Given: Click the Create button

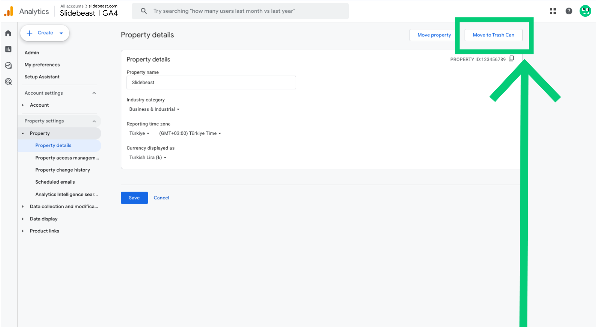Looking at the screenshot, I should coord(45,33).
